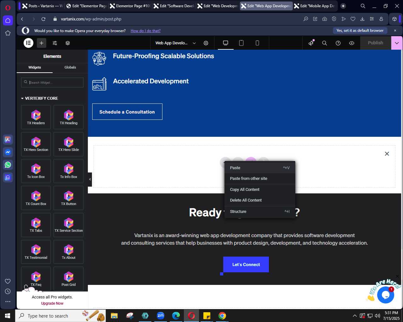
Task: Select the TX Tabs widget
Action: pyautogui.click(x=36, y=225)
